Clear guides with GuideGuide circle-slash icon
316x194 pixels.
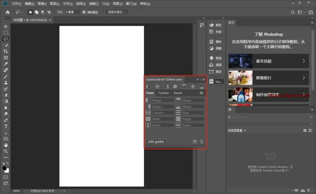click(x=175, y=86)
